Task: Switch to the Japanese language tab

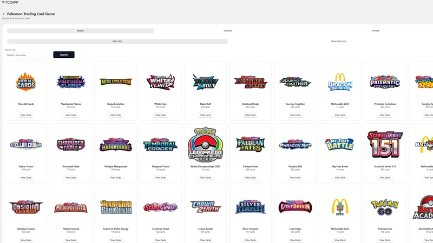Action: pos(228,31)
